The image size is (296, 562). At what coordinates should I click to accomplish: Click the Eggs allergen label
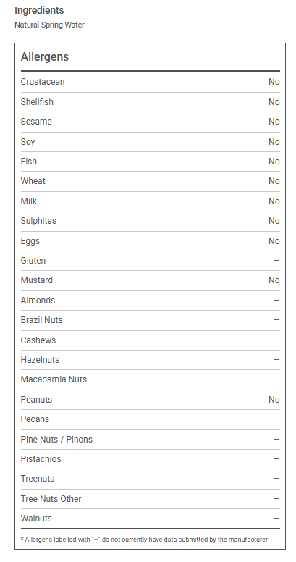coord(30,241)
